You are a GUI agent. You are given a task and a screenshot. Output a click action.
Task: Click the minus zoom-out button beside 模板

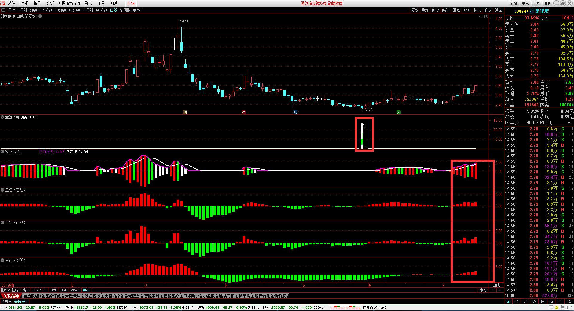coord(500,290)
